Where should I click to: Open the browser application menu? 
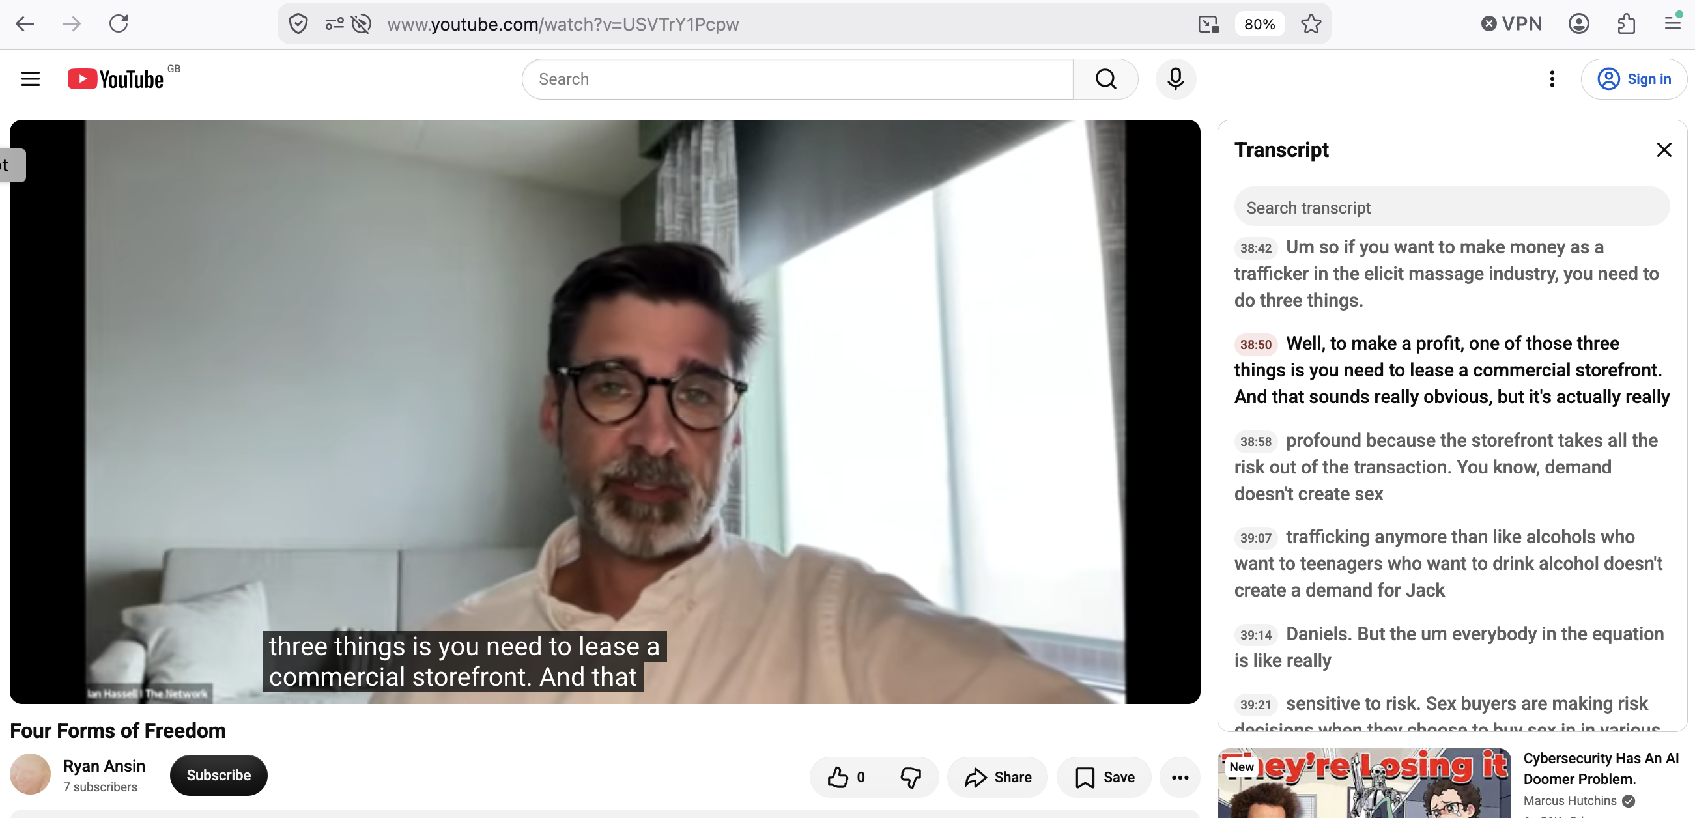pos(1673,24)
